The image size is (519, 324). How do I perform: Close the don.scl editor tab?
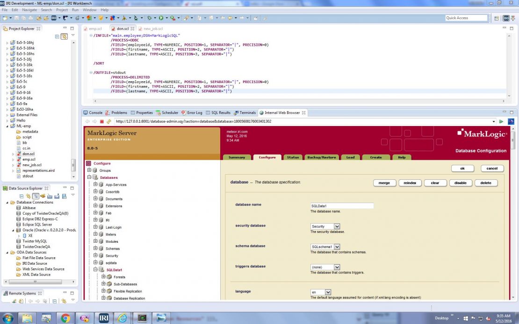(132, 29)
